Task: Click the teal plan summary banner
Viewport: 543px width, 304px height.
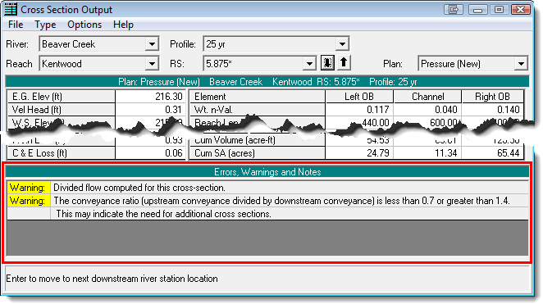Action: coord(267,82)
